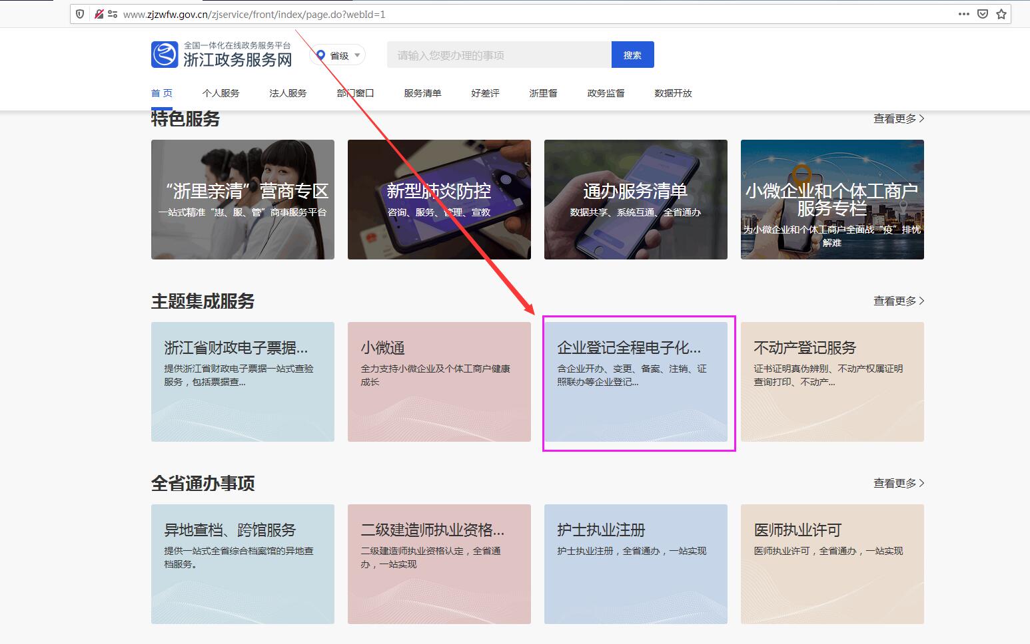1030x644 pixels.
Task: Click the site permissions icon in address bar
Action: 112,13
